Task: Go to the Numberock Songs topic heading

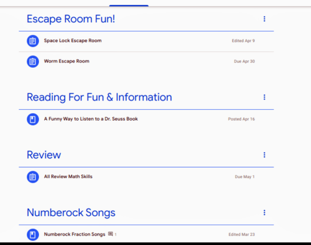Action: coord(71,213)
